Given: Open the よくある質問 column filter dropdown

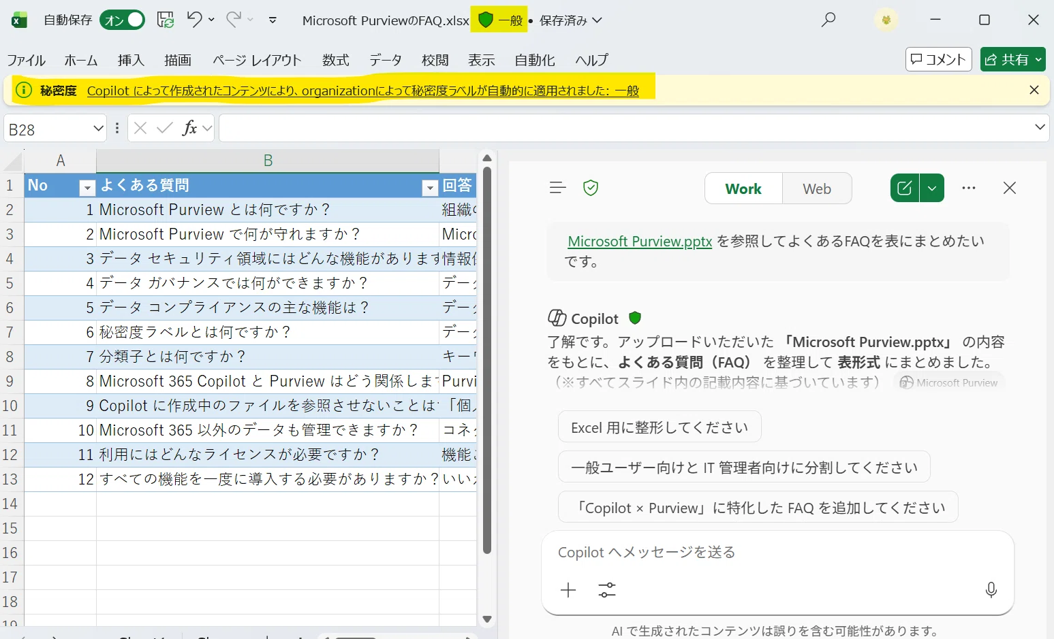Looking at the screenshot, I should click(x=430, y=188).
